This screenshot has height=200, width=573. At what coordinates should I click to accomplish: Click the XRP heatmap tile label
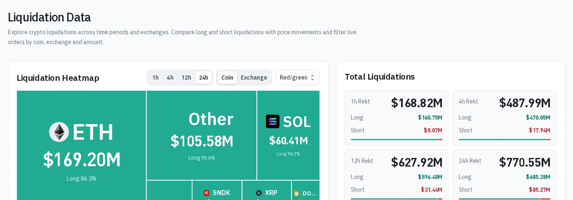pos(271,193)
